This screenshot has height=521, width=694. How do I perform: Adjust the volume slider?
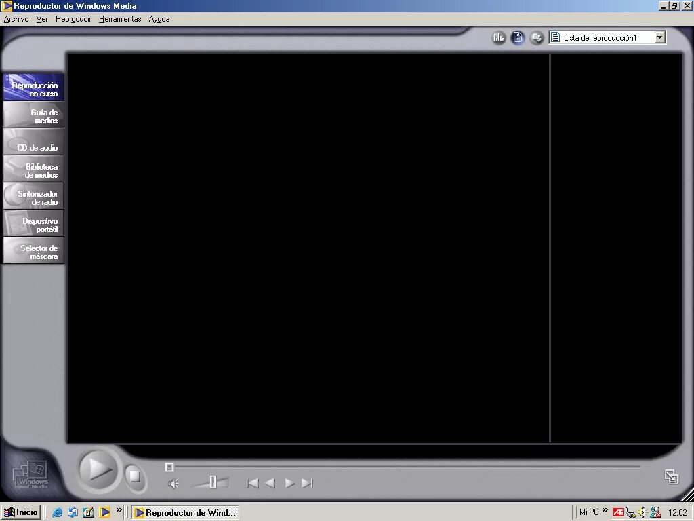[x=212, y=482]
